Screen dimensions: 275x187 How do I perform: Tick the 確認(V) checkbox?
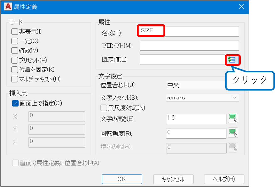tap(14, 50)
